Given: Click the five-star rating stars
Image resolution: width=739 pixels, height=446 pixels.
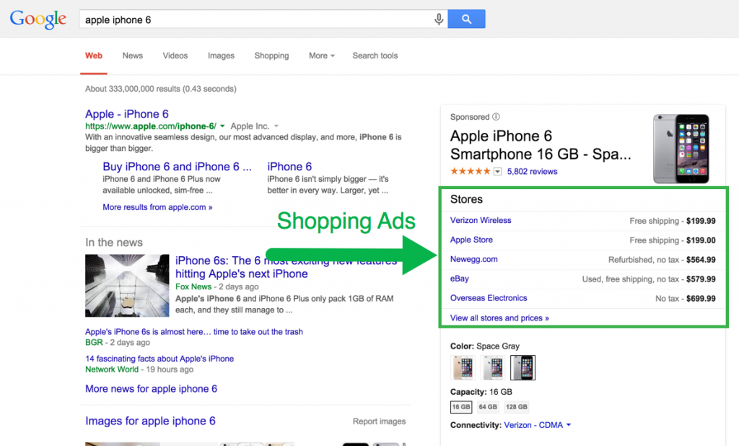Looking at the screenshot, I should pyautogui.click(x=470, y=171).
